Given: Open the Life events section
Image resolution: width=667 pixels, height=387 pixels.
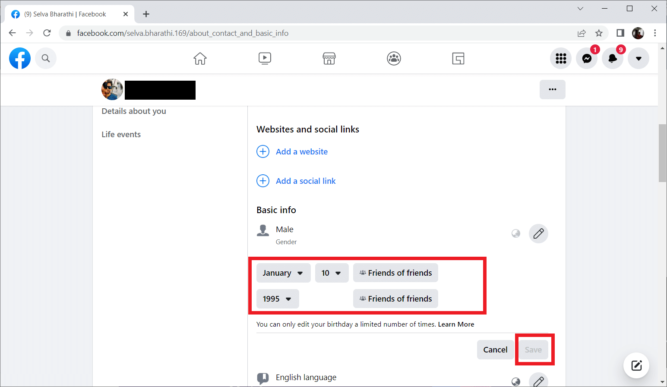Looking at the screenshot, I should click(x=121, y=135).
